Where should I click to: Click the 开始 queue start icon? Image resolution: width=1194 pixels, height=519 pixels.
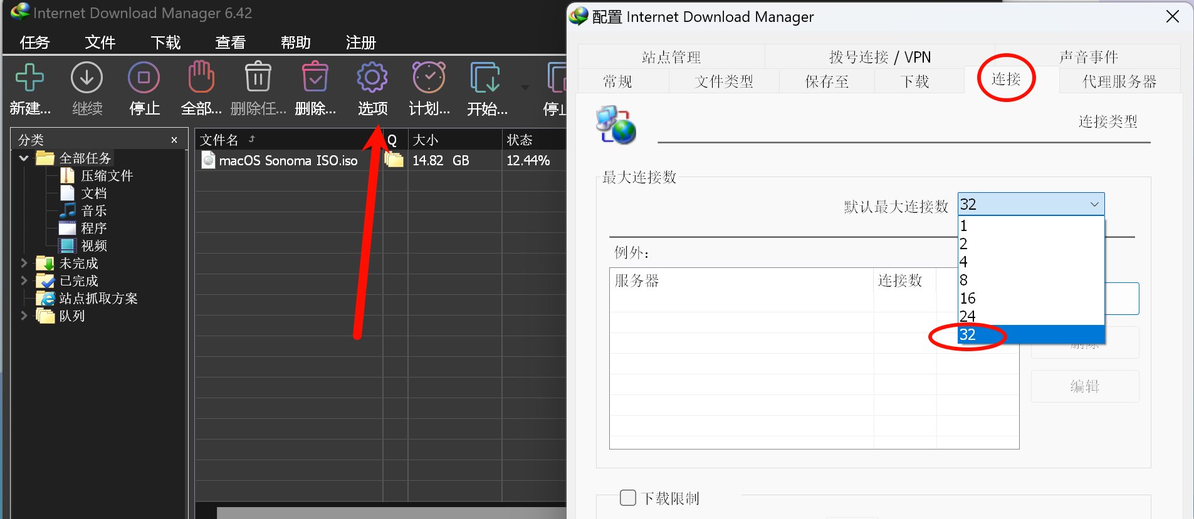pos(486,78)
